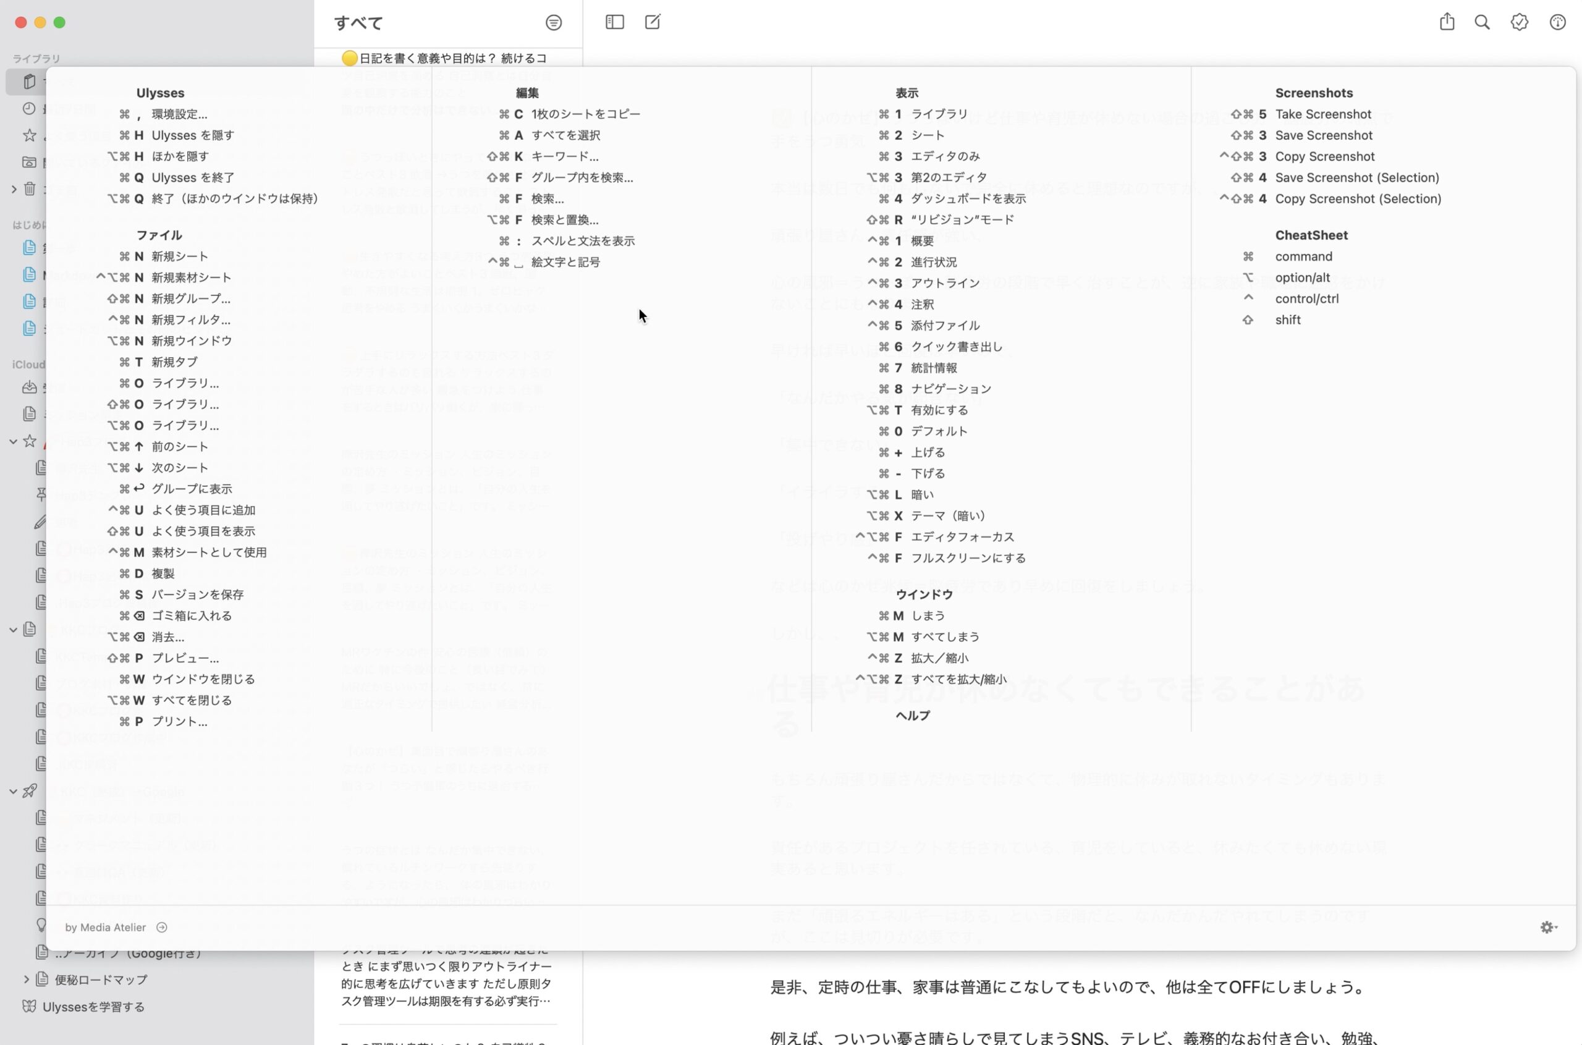The height and width of the screenshot is (1045, 1582).
Task: Select the clock recent-sheets icon in the sidebar
Action: [29, 109]
